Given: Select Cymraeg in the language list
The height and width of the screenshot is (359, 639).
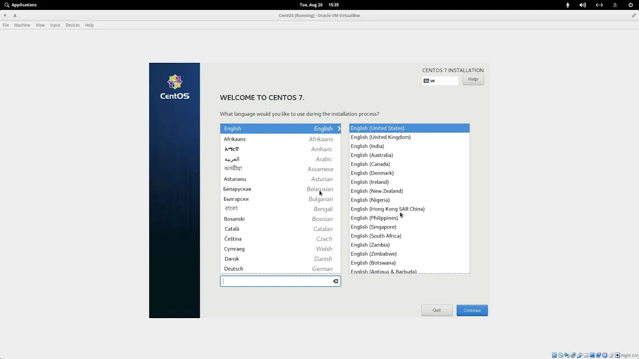Looking at the screenshot, I should pyautogui.click(x=281, y=249).
